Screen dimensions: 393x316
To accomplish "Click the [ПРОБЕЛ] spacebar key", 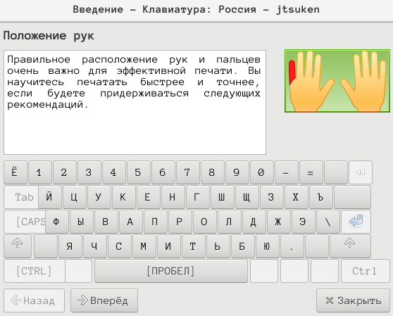I will [x=171, y=271].
